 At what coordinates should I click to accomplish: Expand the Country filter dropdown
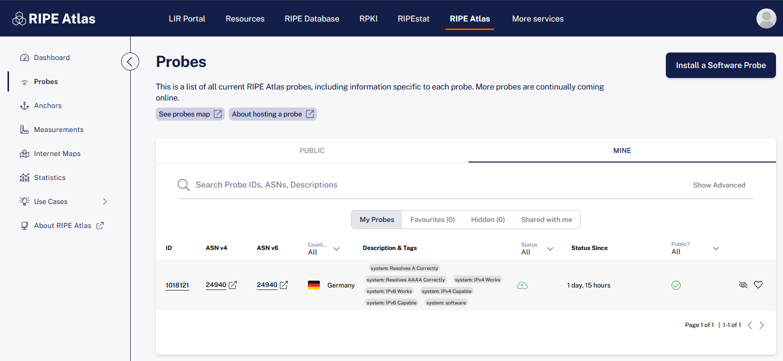tap(324, 248)
